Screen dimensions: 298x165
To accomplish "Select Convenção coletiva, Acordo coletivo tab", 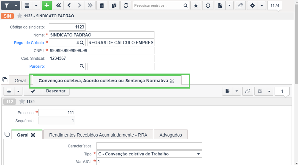I will [x=103, y=81].
